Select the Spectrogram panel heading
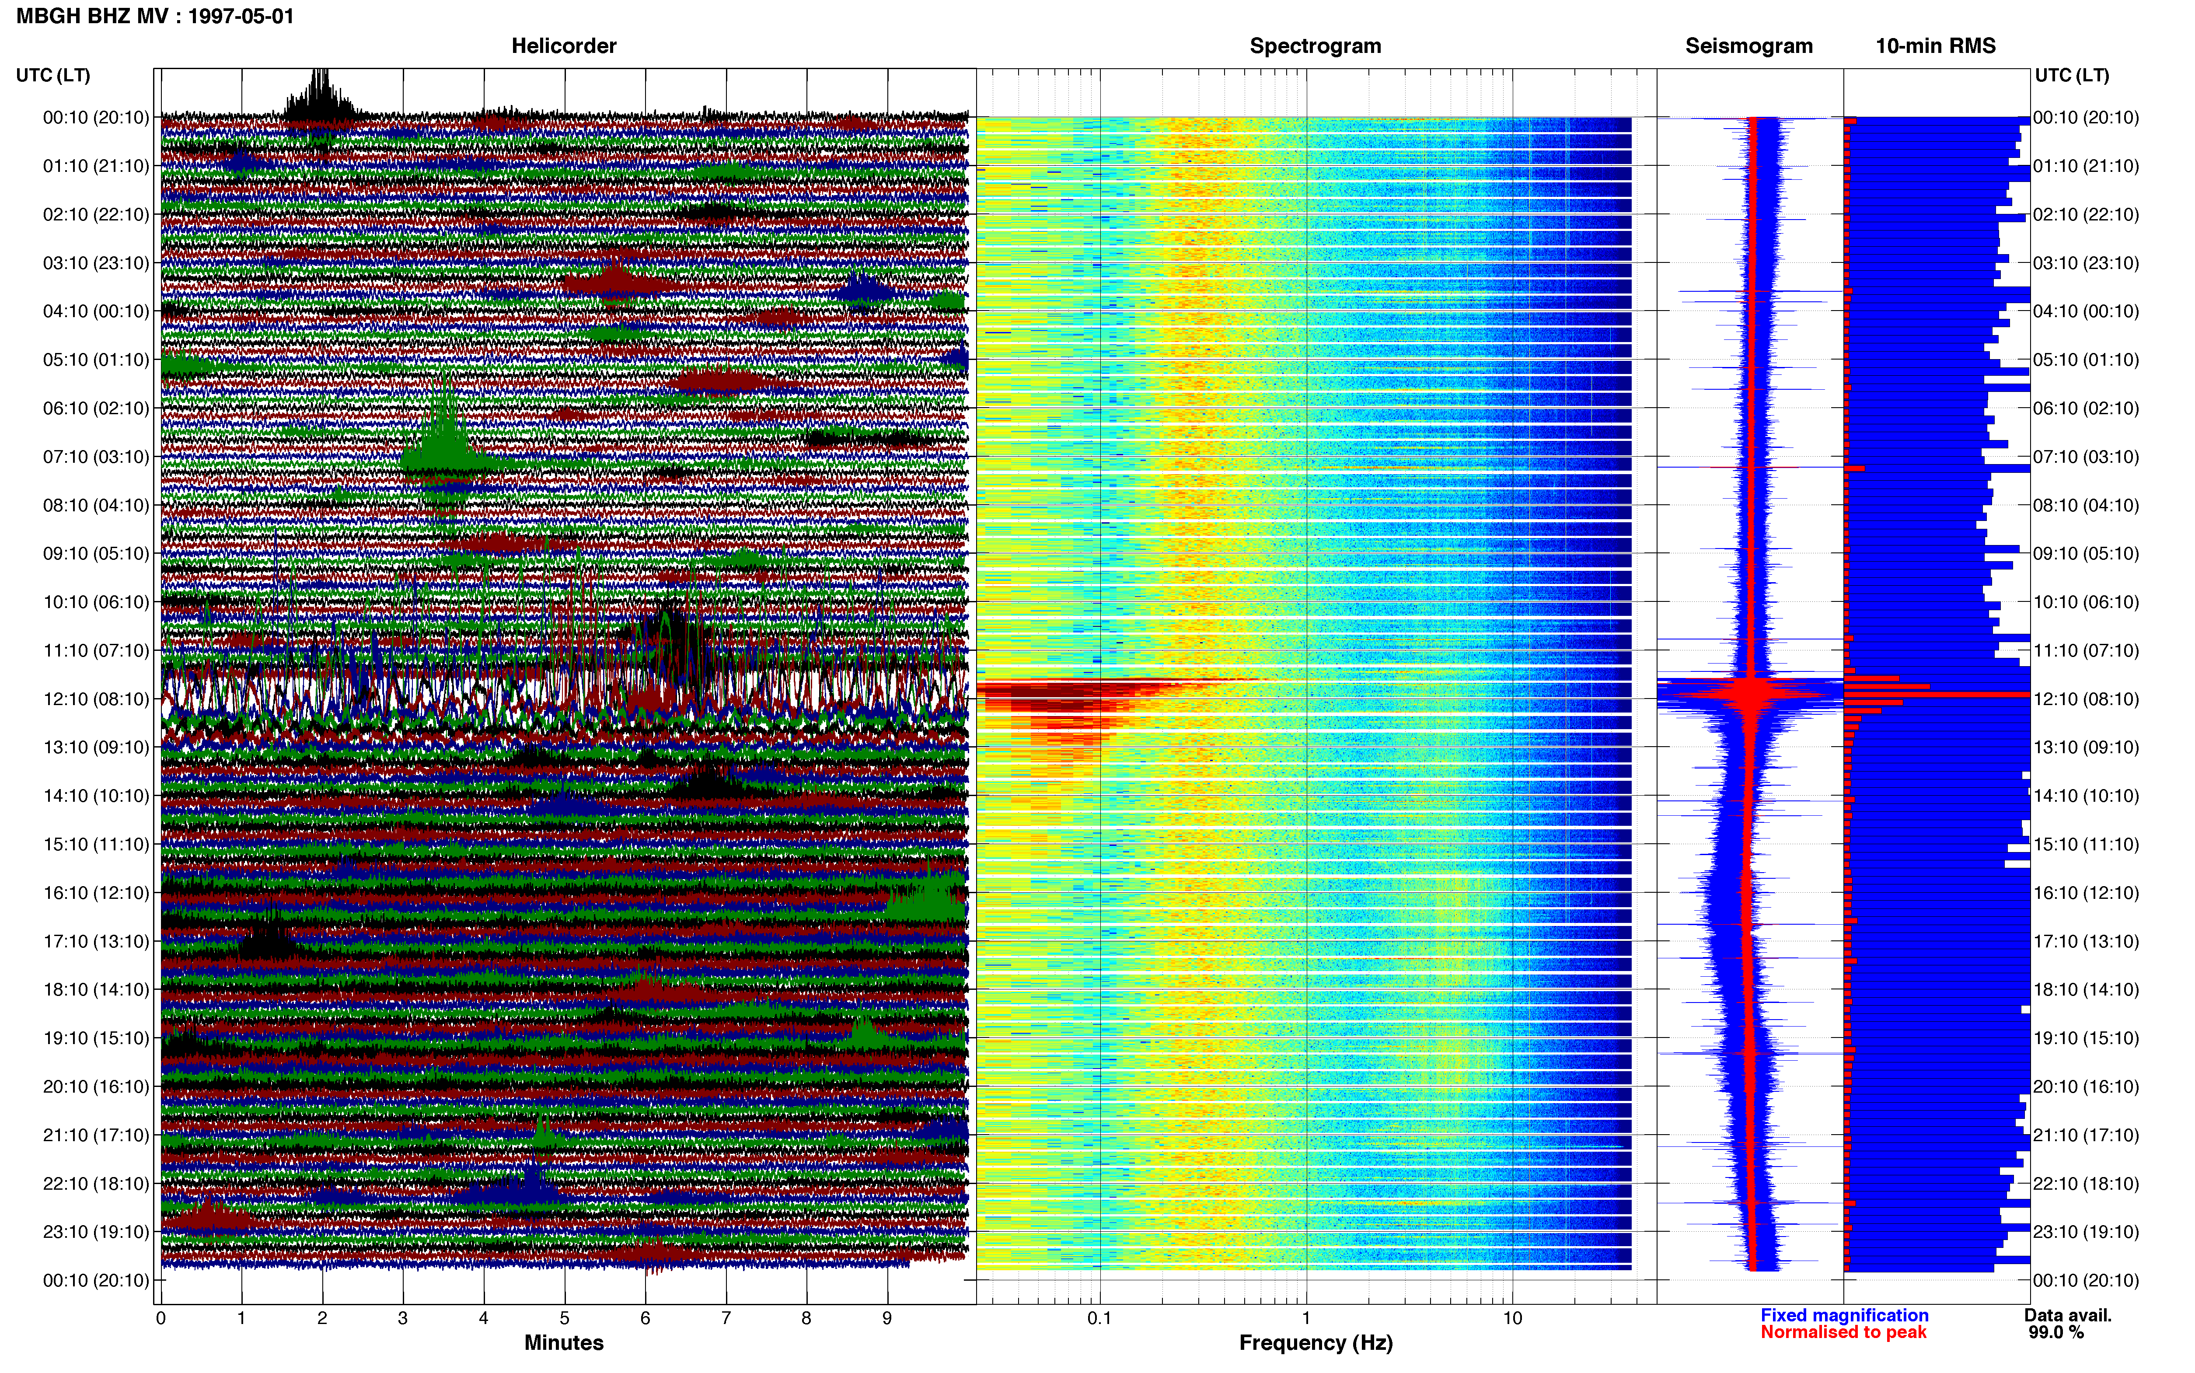Viewport: 2195px width, 1373px height. pyautogui.click(x=1316, y=46)
